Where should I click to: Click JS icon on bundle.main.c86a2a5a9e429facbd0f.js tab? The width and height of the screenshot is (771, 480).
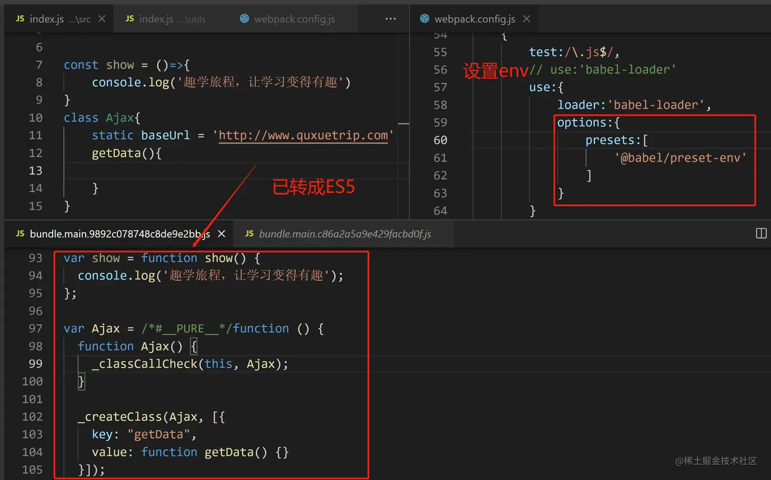click(x=249, y=234)
